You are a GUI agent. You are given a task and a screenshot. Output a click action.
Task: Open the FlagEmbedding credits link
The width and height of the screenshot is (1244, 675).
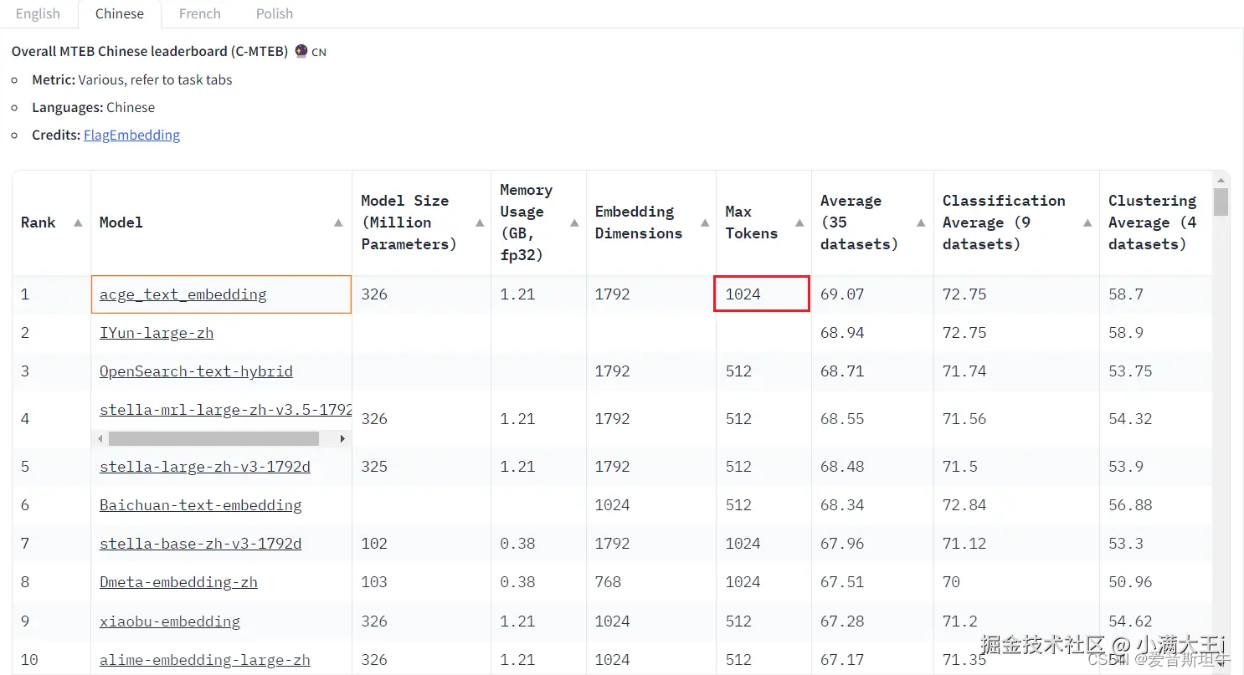pos(131,135)
